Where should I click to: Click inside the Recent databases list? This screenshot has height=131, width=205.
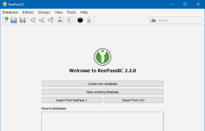[x=102, y=121]
